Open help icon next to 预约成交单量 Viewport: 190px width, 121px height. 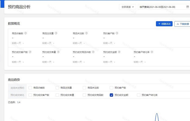click(58, 52)
